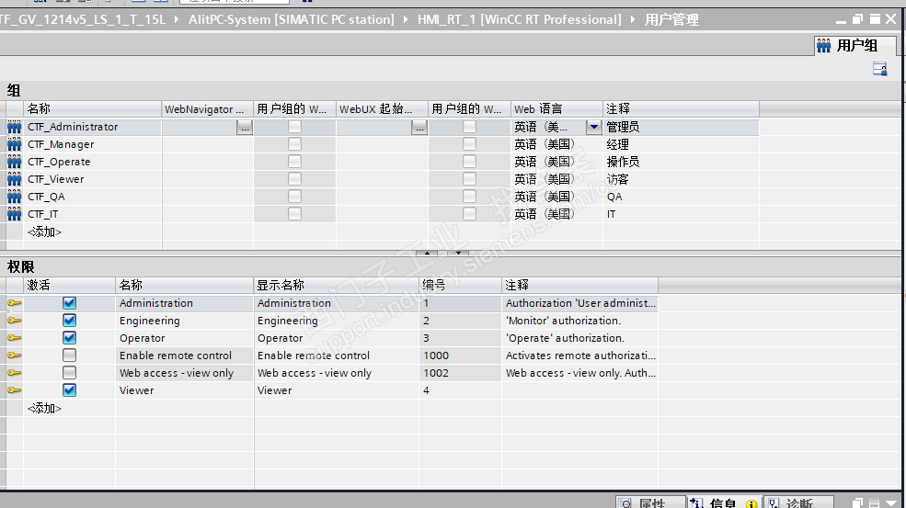Image resolution: width=906 pixels, height=508 pixels.
Task: Toggle the Administration permission checkbox
Action: [69, 303]
